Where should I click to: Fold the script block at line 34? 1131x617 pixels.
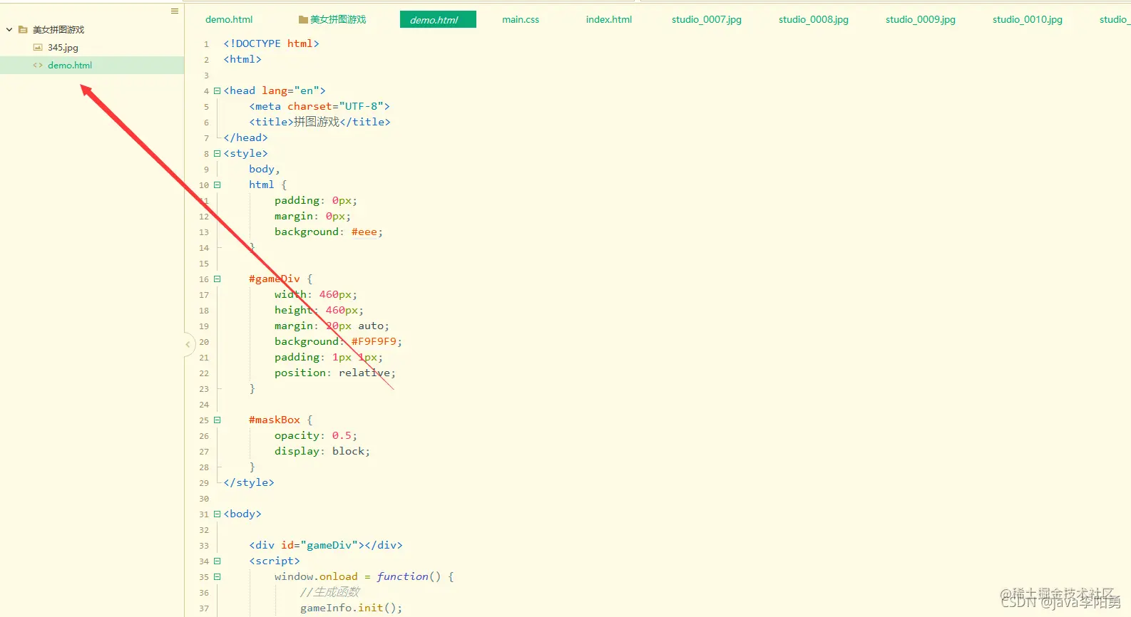tap(217, 561)
